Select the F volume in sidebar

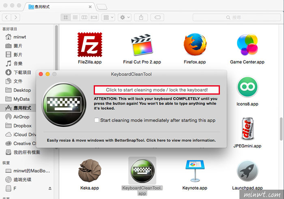[x=11, y=188]
